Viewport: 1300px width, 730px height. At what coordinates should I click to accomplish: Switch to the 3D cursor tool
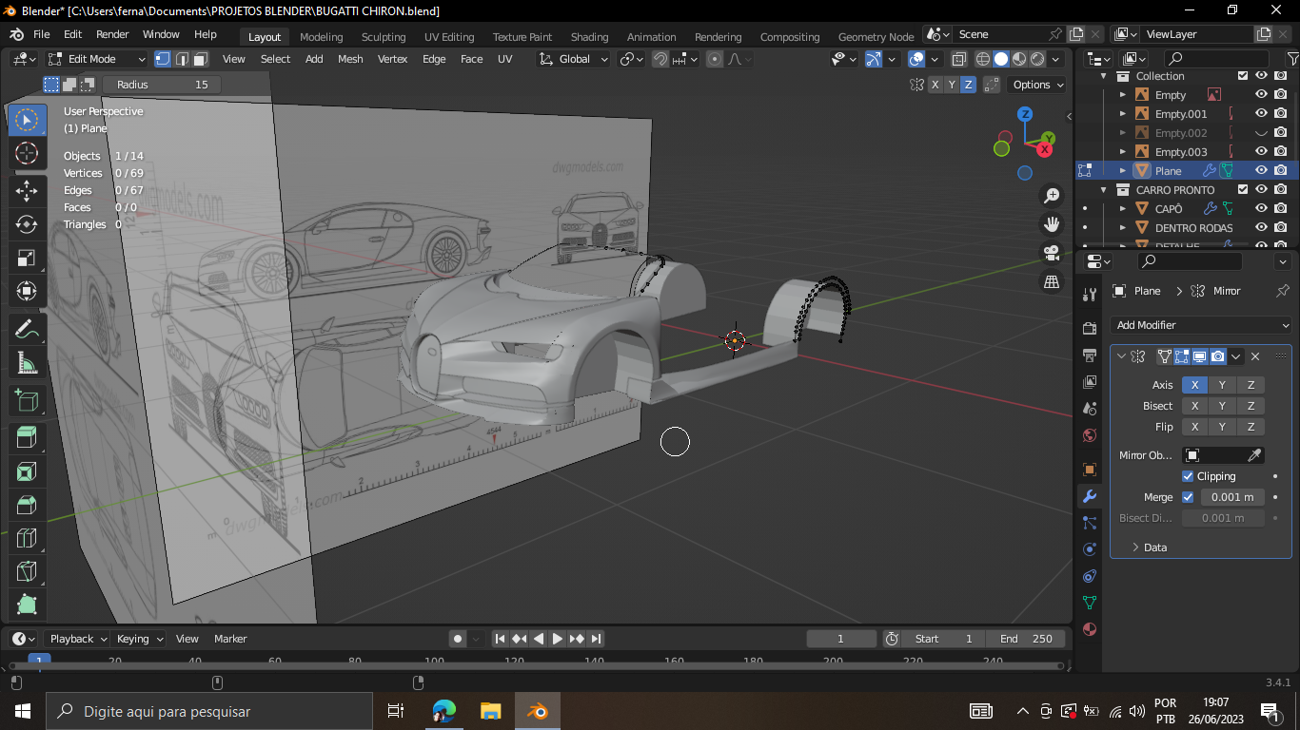[27, 153]
